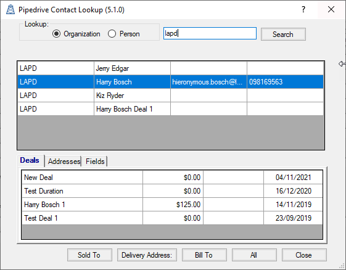Click the search text field containing lapd
This screenshot has height=270, width=346.
coord(210,33)
